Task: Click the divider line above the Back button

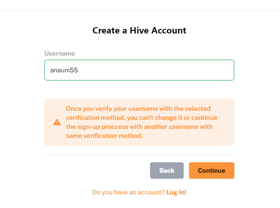Action: coord(139,155)
